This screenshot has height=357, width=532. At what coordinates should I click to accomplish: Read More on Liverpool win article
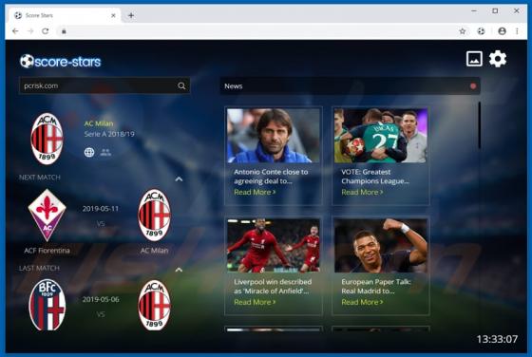(255, 302)
